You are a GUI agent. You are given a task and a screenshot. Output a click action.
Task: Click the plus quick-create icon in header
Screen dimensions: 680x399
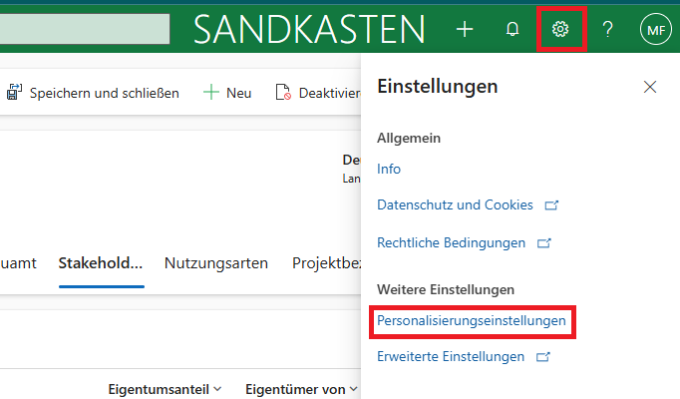tap(465, 30)
